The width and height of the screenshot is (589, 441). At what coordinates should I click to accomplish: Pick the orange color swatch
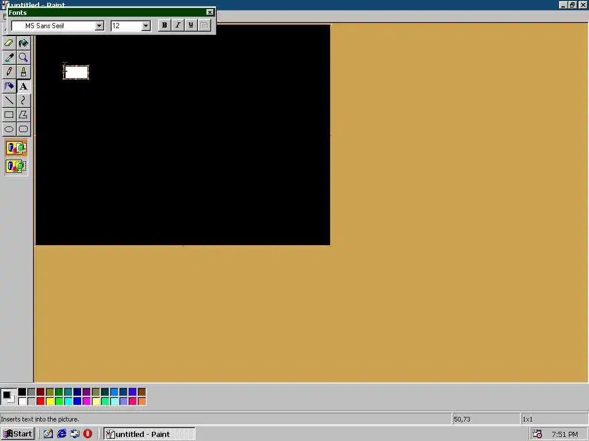(x=141, y=401)
